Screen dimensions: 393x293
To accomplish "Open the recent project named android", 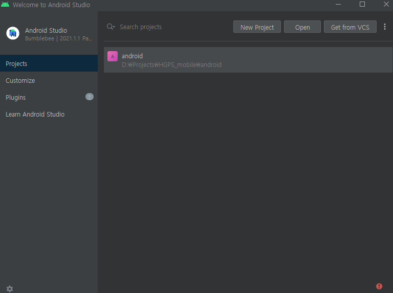I will pyautogui.click(x=248, y=60).
